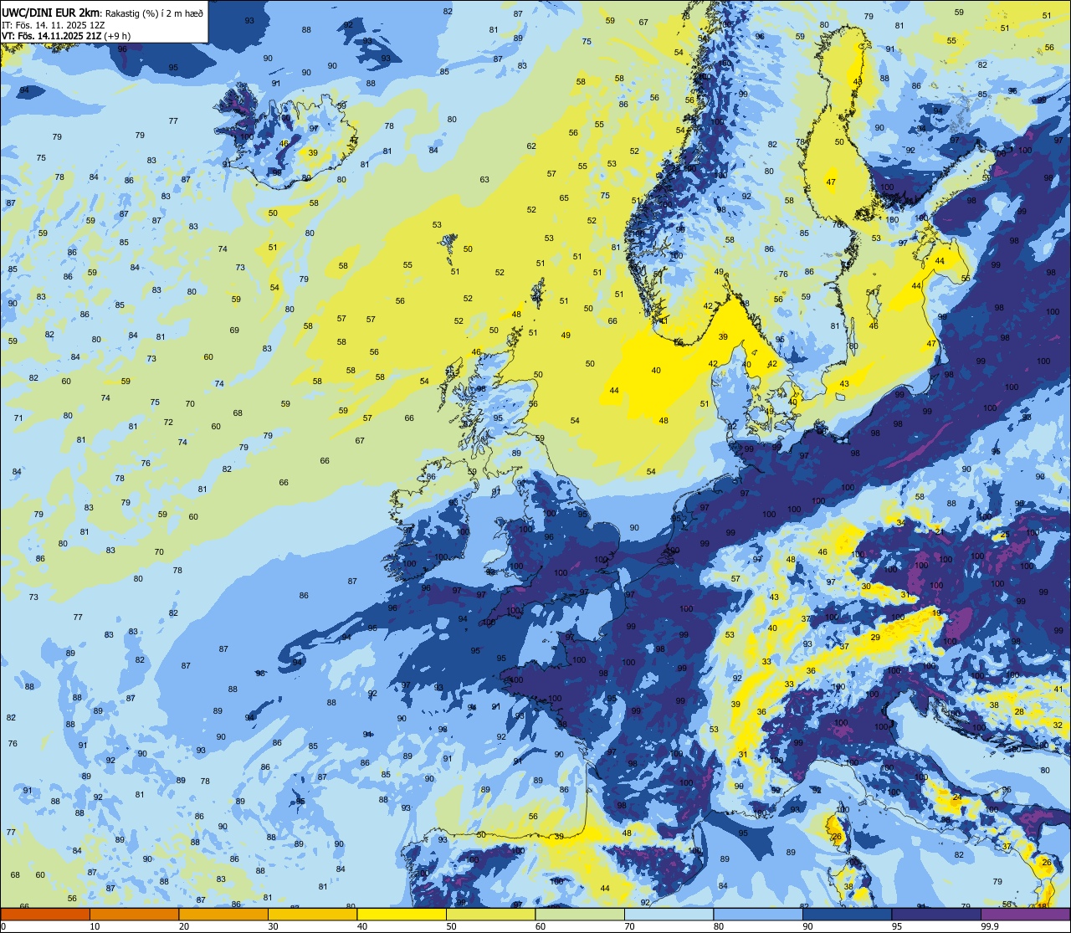Click the 'IT: Fös. 14. 11. 2025 12Z' line
Image resolution: width=1071 pixels, height=933 pixels.
click(x=54, y=24)
